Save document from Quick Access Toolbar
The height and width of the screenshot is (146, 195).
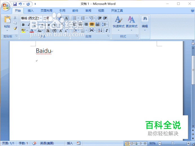pos(15,4)
